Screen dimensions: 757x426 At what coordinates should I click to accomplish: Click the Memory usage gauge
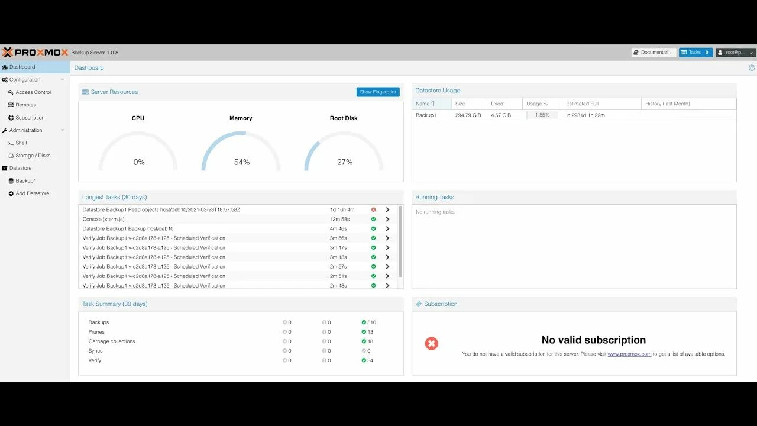tap(241, 151)
